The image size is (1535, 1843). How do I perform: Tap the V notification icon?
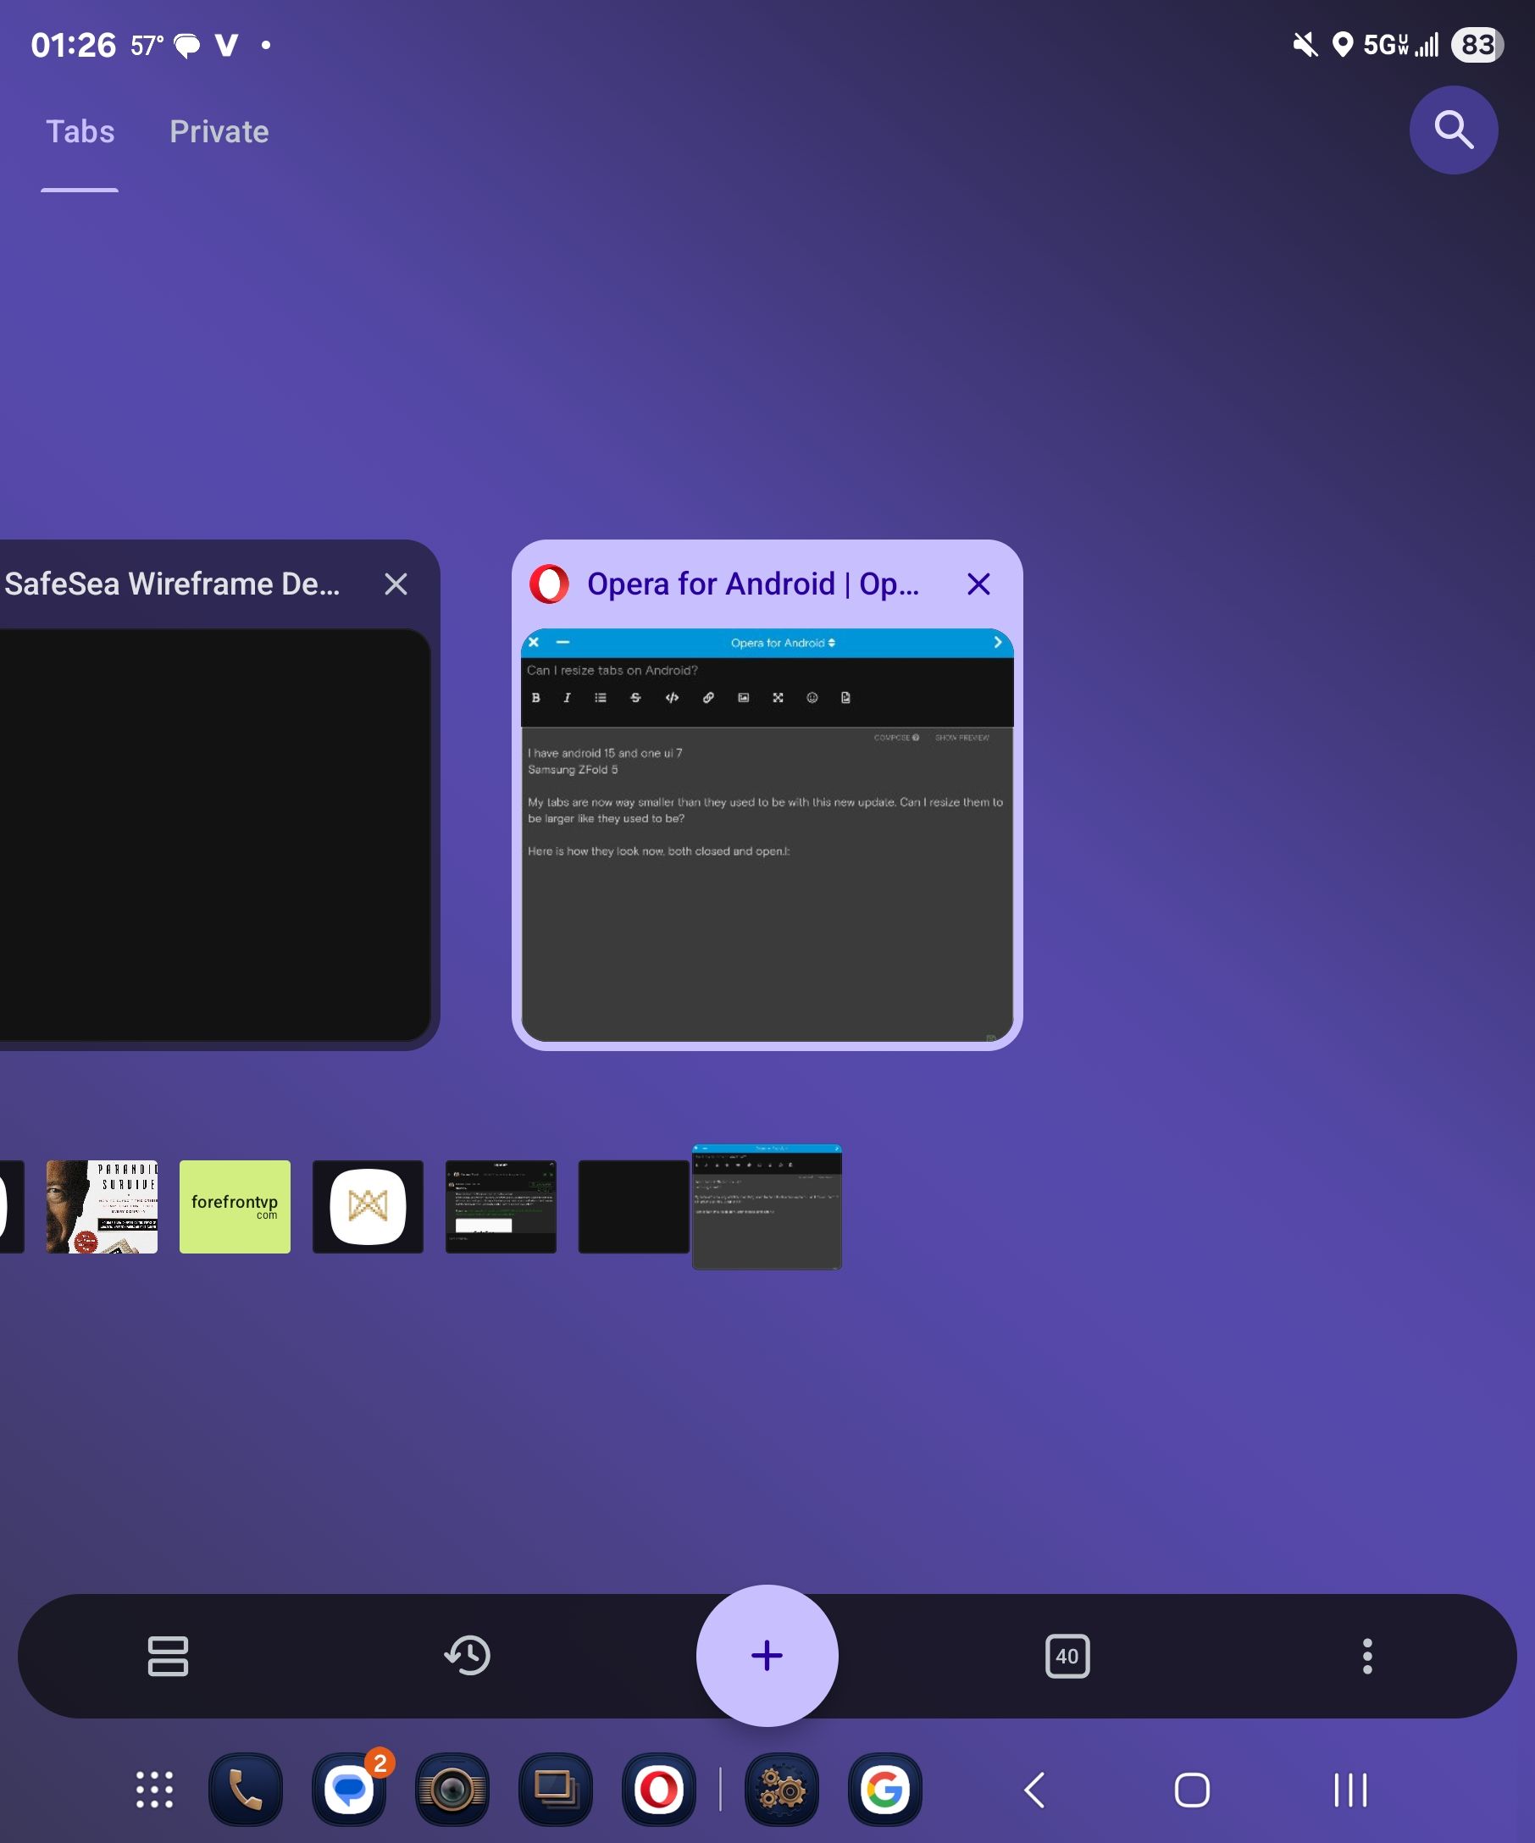point(226,45)
